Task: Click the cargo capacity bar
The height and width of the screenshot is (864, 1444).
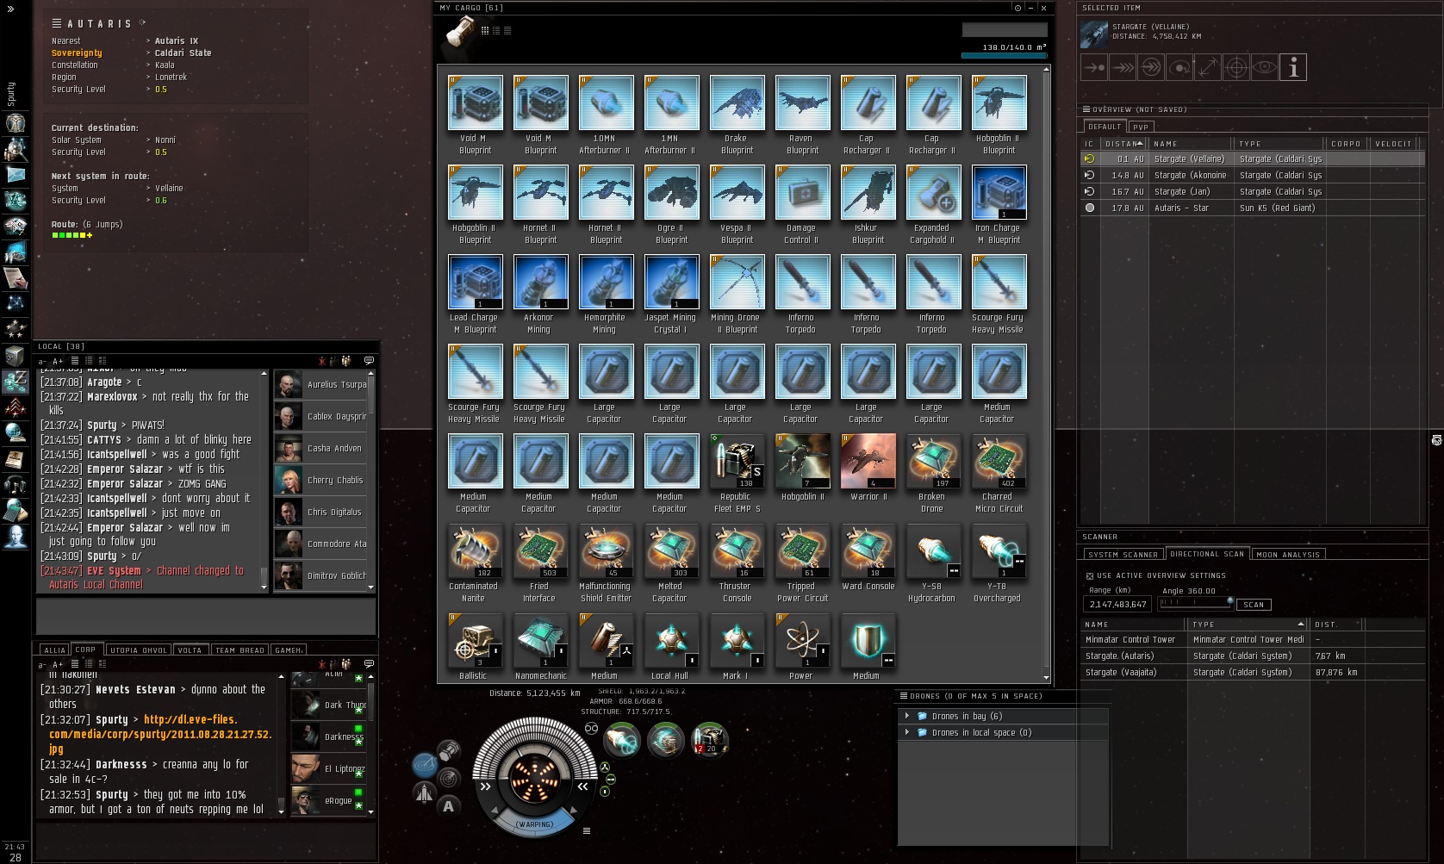Action: pos(1005,55)
